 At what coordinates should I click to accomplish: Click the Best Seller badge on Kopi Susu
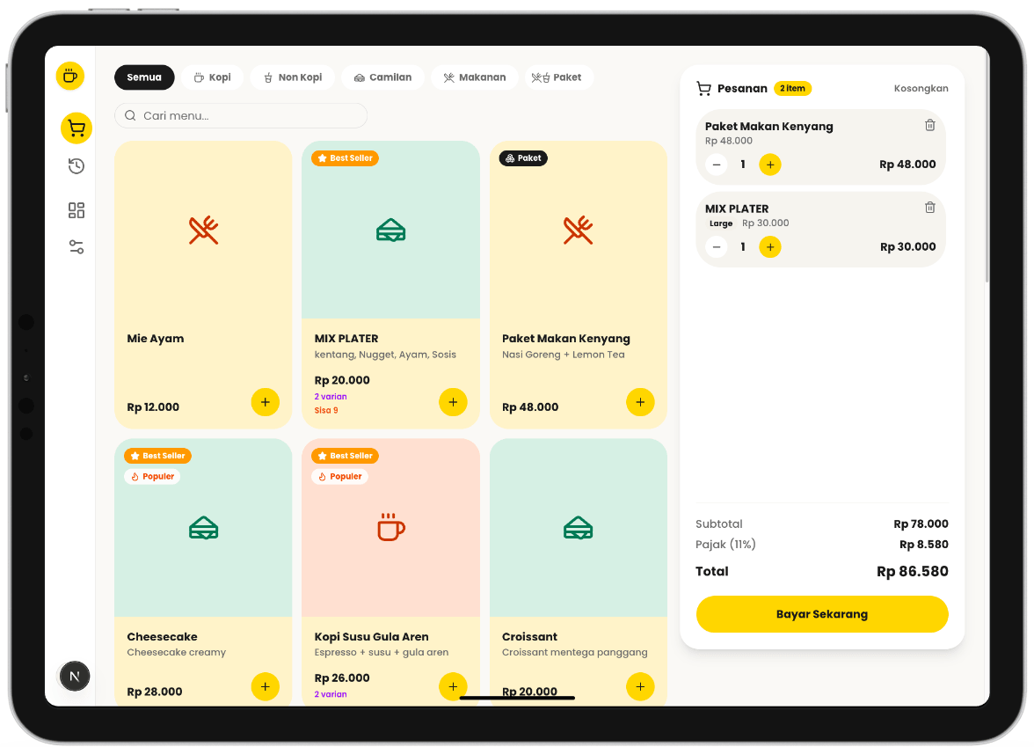346,456
